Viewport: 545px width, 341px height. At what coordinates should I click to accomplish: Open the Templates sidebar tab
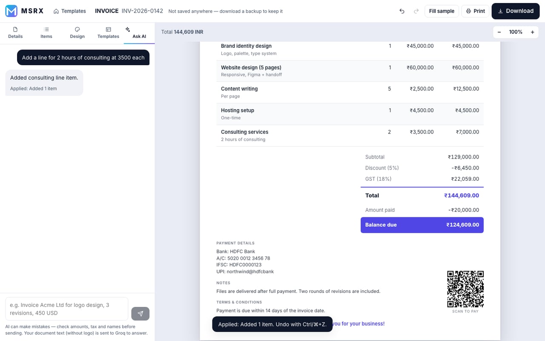(x=108, y=33)
